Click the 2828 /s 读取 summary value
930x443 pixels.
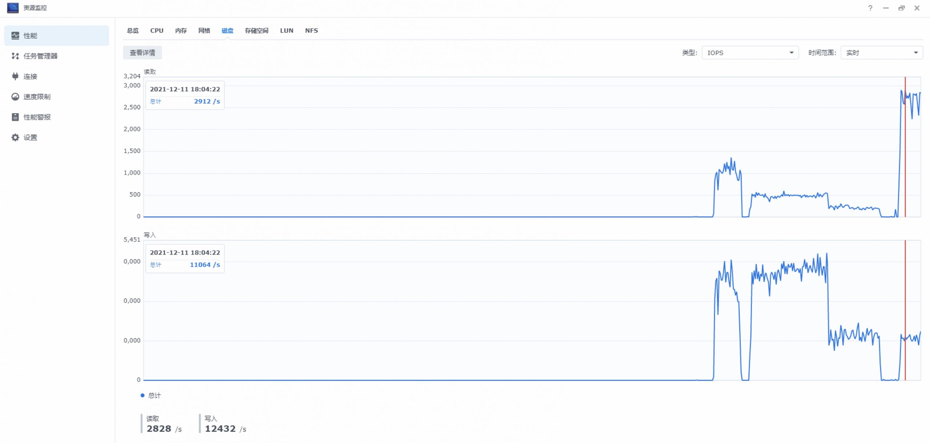[x=164, y=428]
